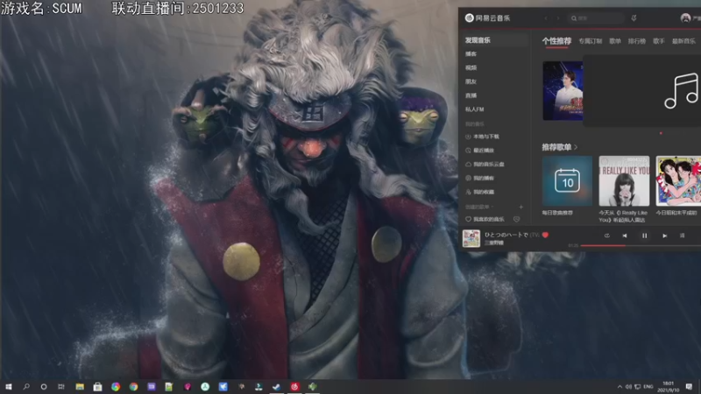The image size is (701, 394).
Task: Switch the ENG input language indicator
Action: tap(648, 387)
